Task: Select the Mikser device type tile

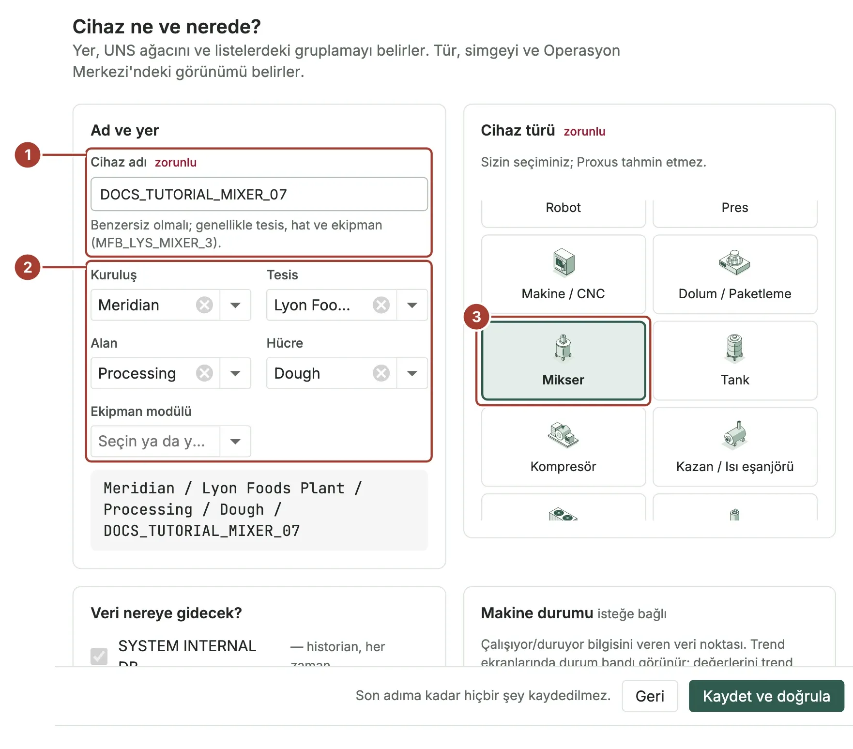Action: [x=564, y=361]
